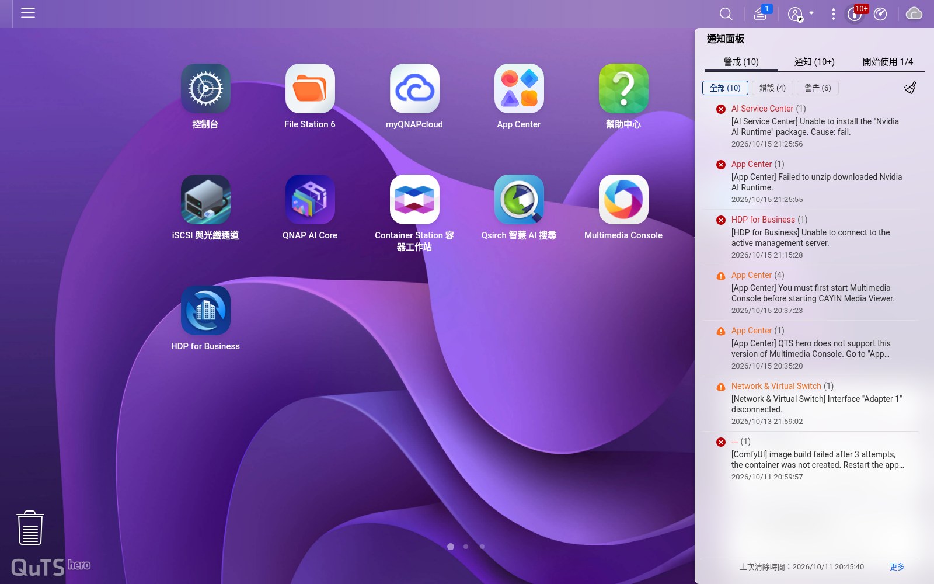The height and width of the screenshot is (584, 934).
Task: Launch the 控制台 control panel app
Action: [x=205, y=89]
